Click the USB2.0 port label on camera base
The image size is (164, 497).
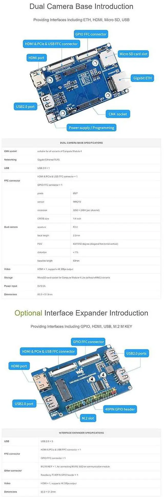(x=25, y=106)
